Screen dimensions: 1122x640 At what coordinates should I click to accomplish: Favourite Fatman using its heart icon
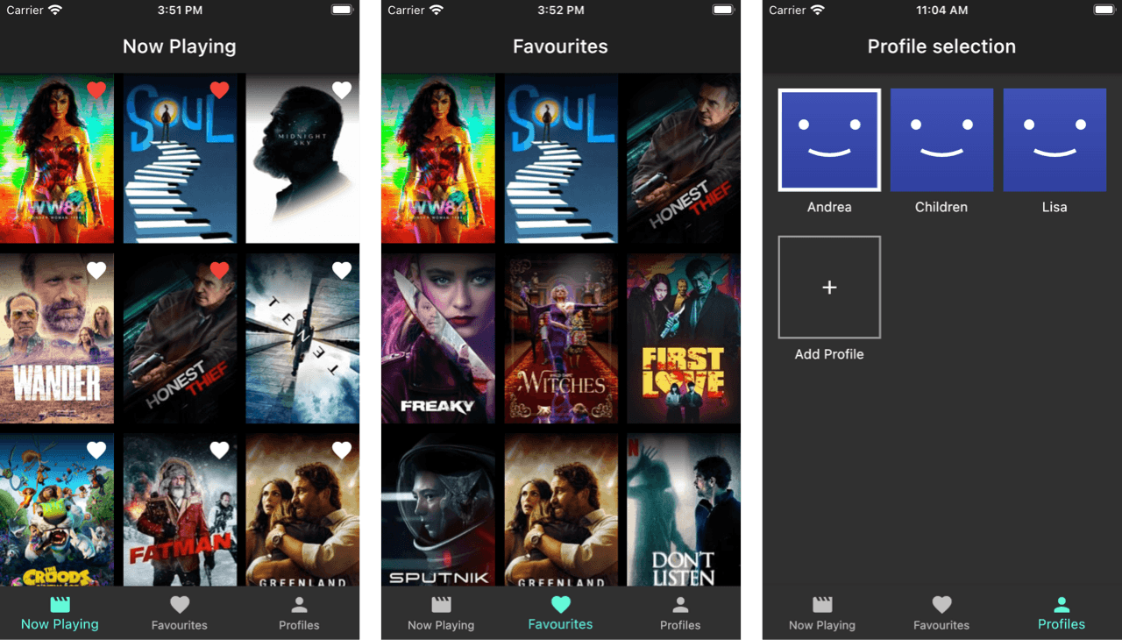219,450
